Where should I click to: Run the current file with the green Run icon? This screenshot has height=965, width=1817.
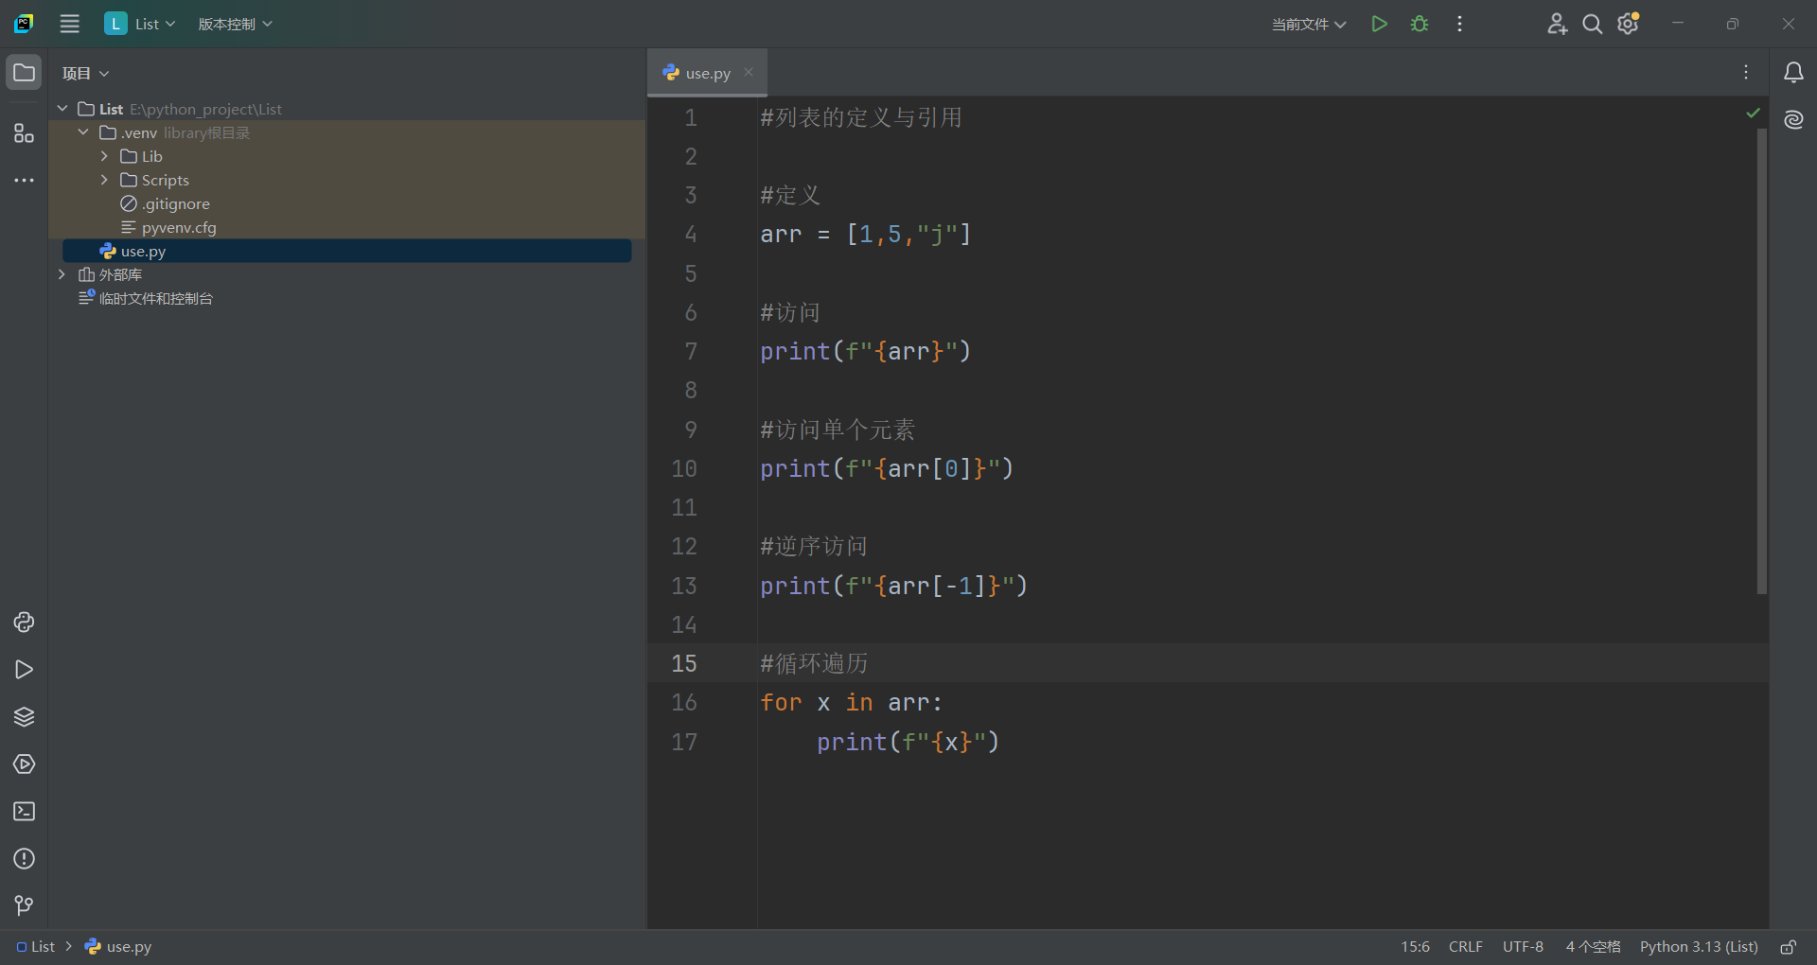(x=1379, y=24)
